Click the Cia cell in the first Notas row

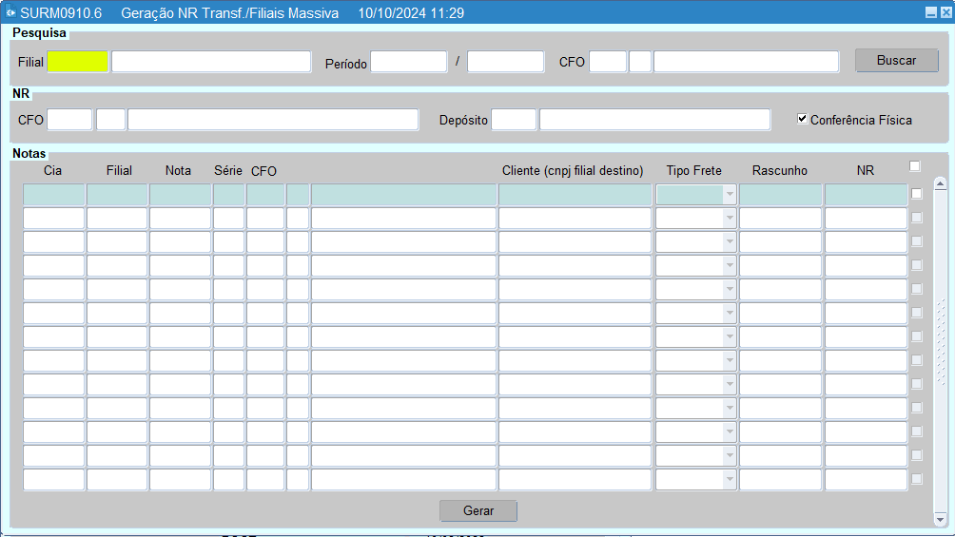click(x=53, y=194)
